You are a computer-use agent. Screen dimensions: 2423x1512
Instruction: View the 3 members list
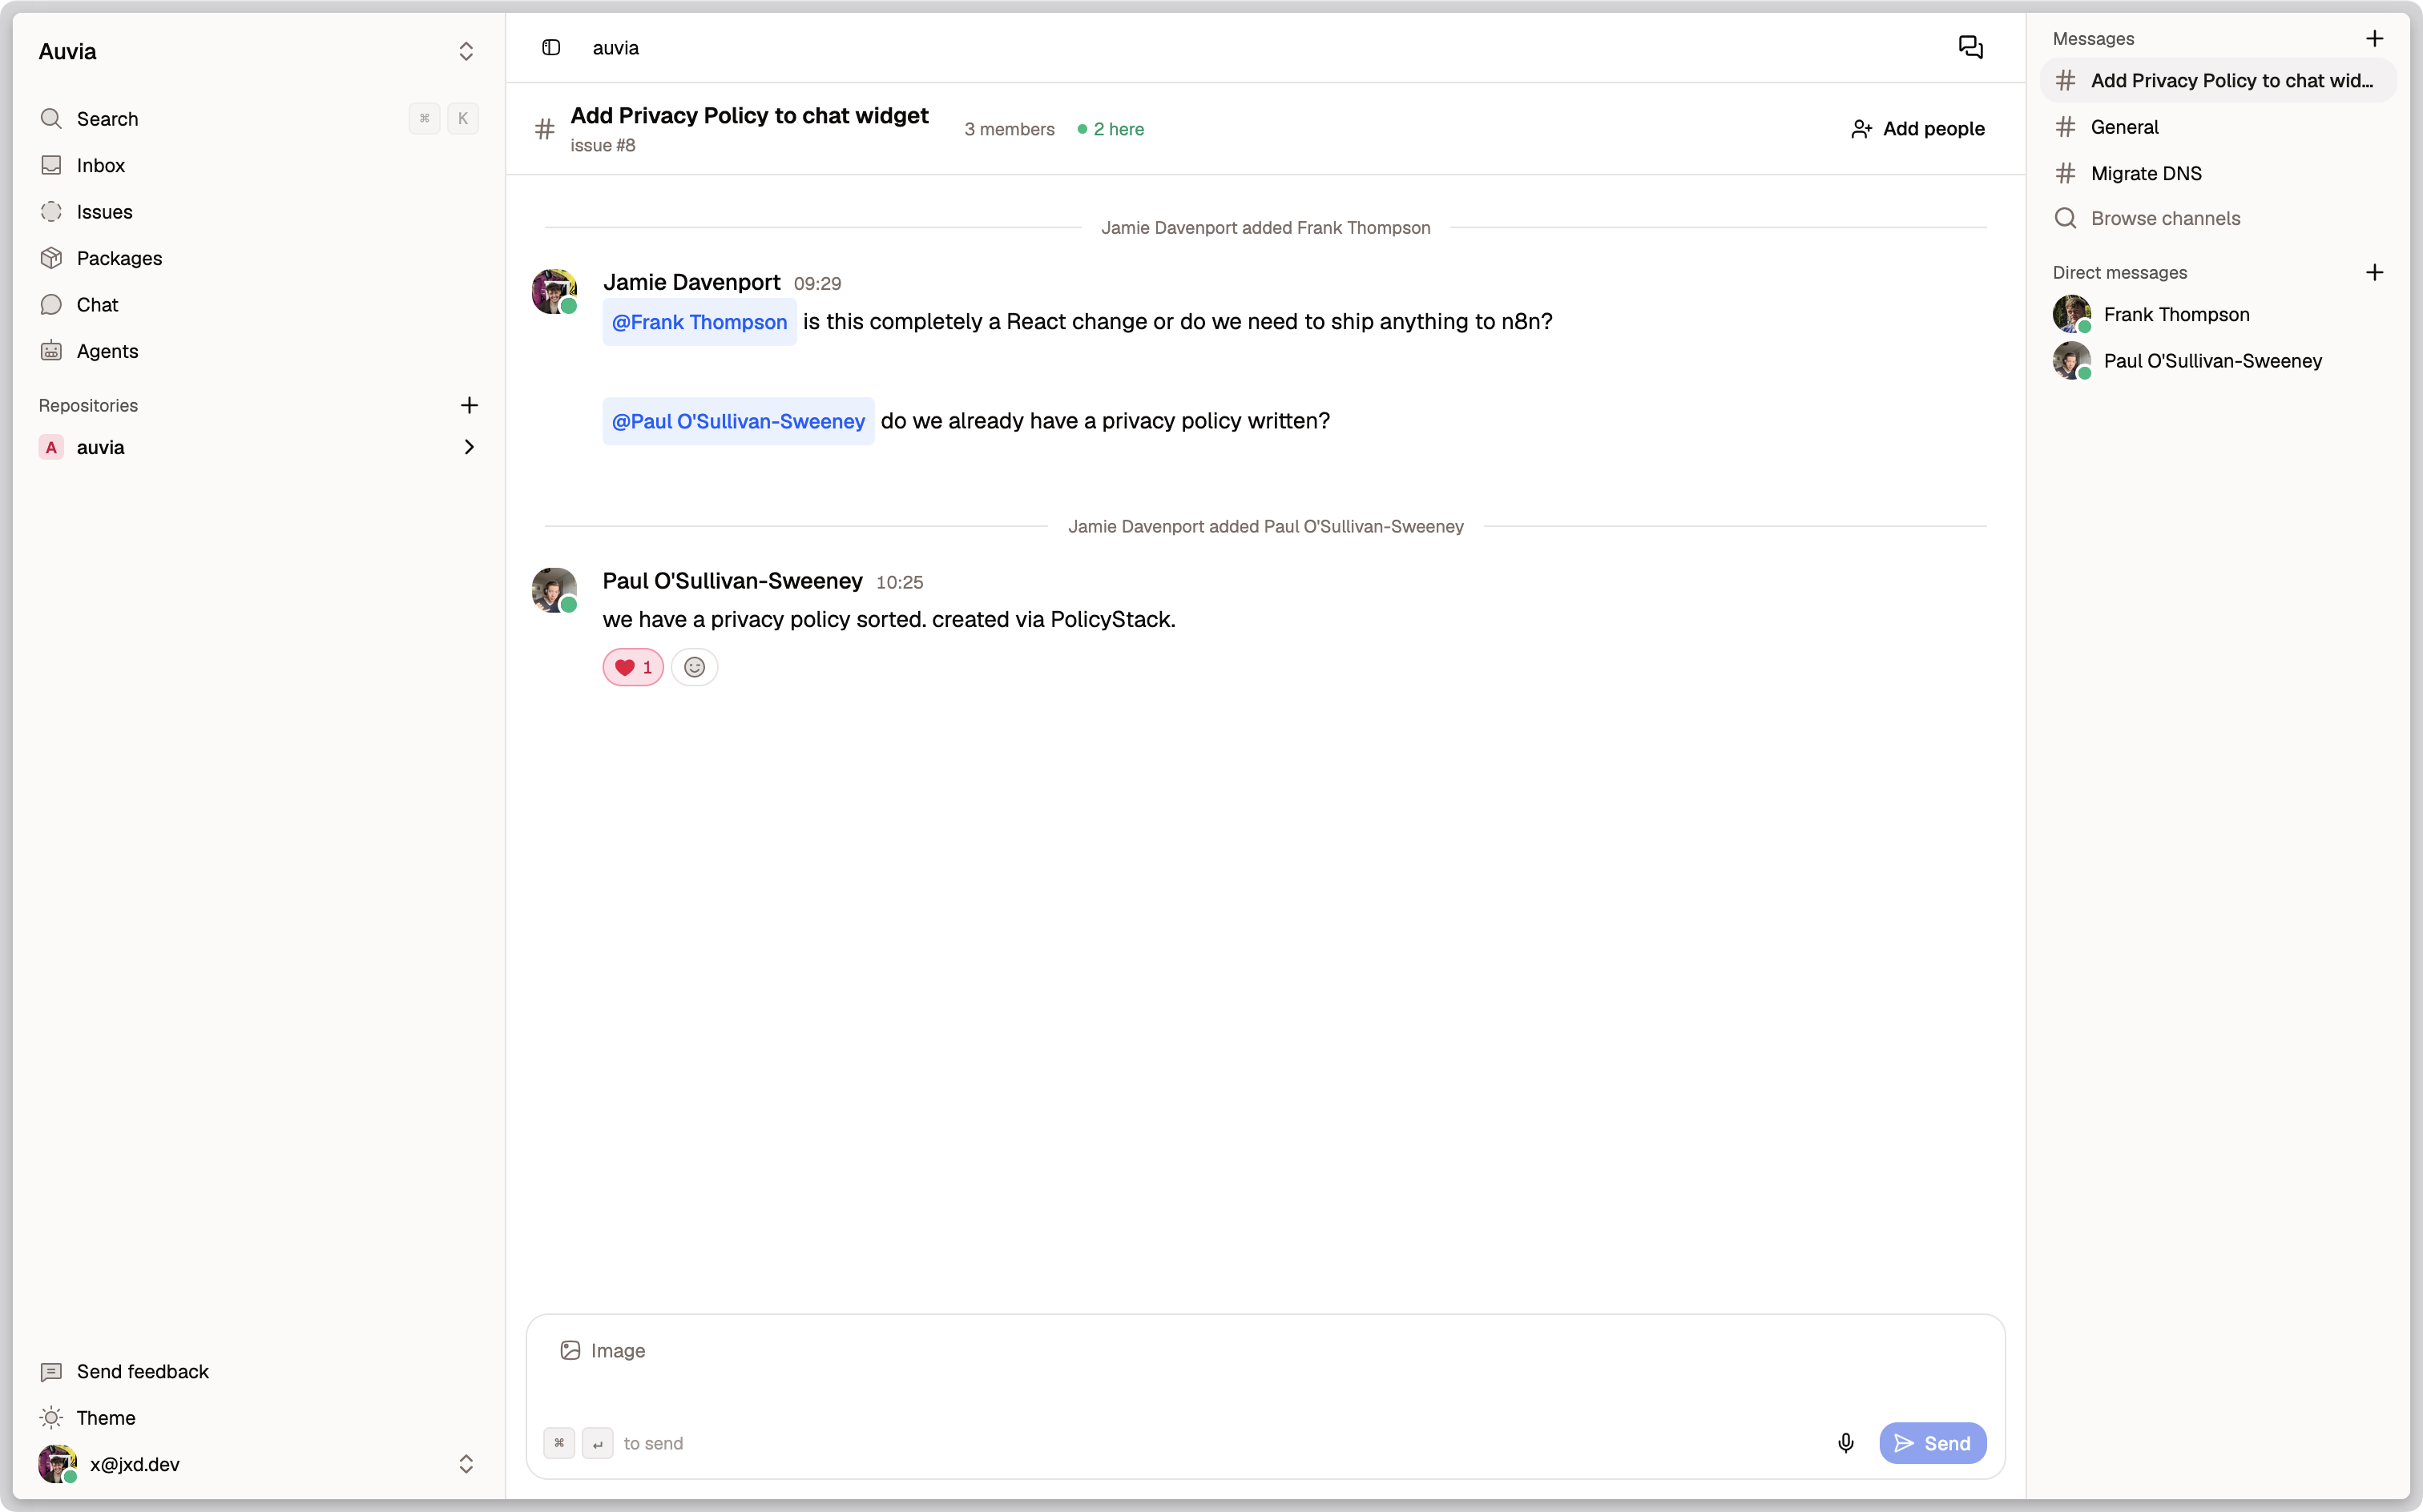pyautogui.click(x=1009, y=129)
